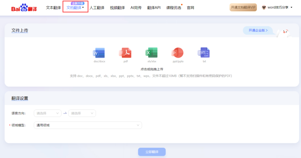
Task: Click the 开通文档翻译VIP button
Action: [x=243, y=8]
